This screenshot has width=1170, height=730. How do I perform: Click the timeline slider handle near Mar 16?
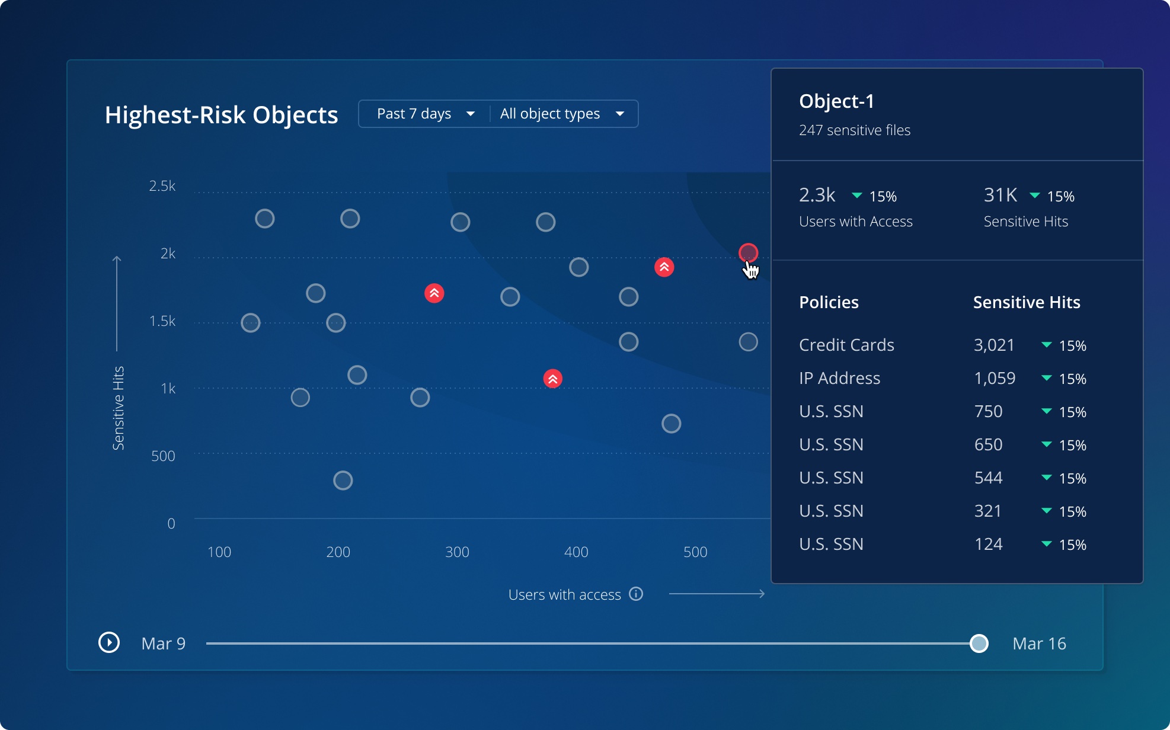[x=979, y=643]
